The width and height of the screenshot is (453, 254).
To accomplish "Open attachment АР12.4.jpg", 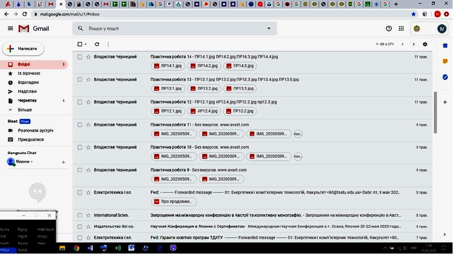I will (204, 111).
